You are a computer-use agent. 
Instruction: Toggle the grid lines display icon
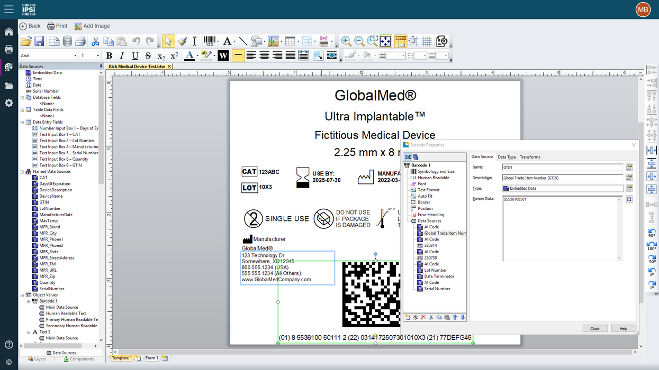[x=427, y=41]
